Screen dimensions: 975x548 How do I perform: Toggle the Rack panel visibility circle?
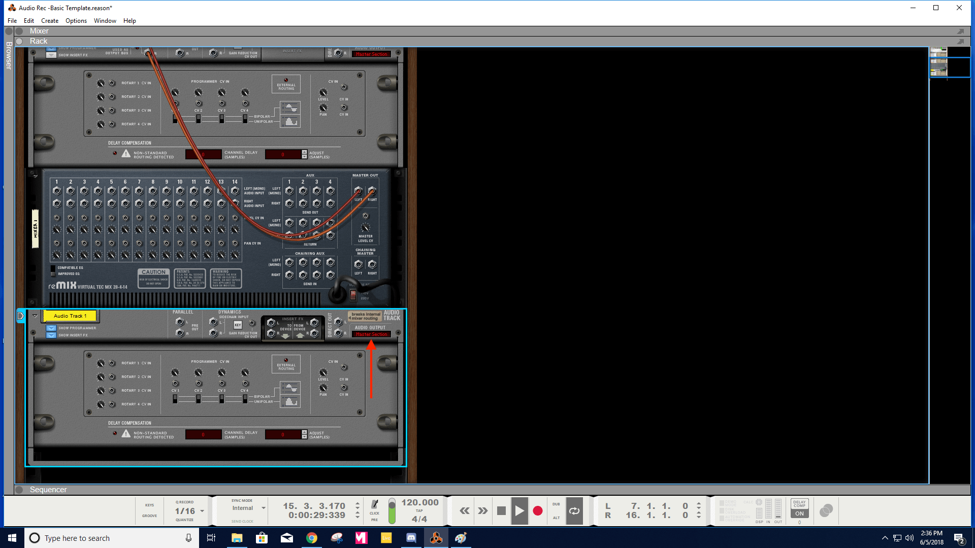(19, 41)
